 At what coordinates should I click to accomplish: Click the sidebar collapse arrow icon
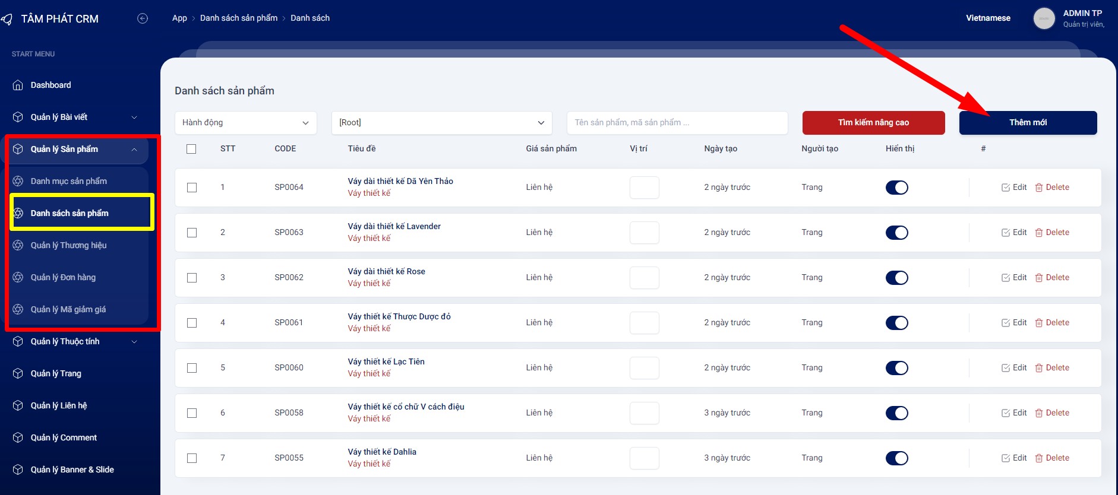click(143, 18)
